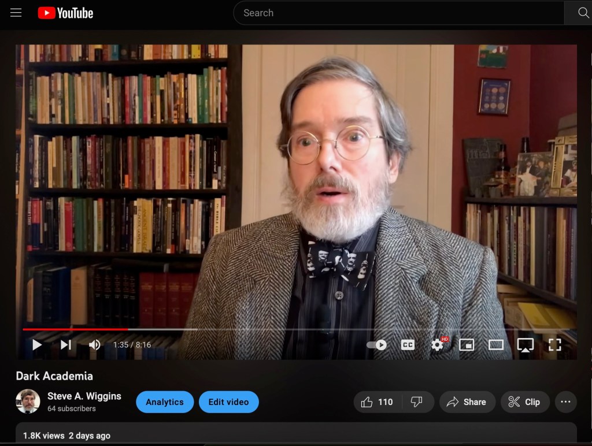Mute the video volume
The width and height of the screenshot is (592, 446).
click(95, 345)
